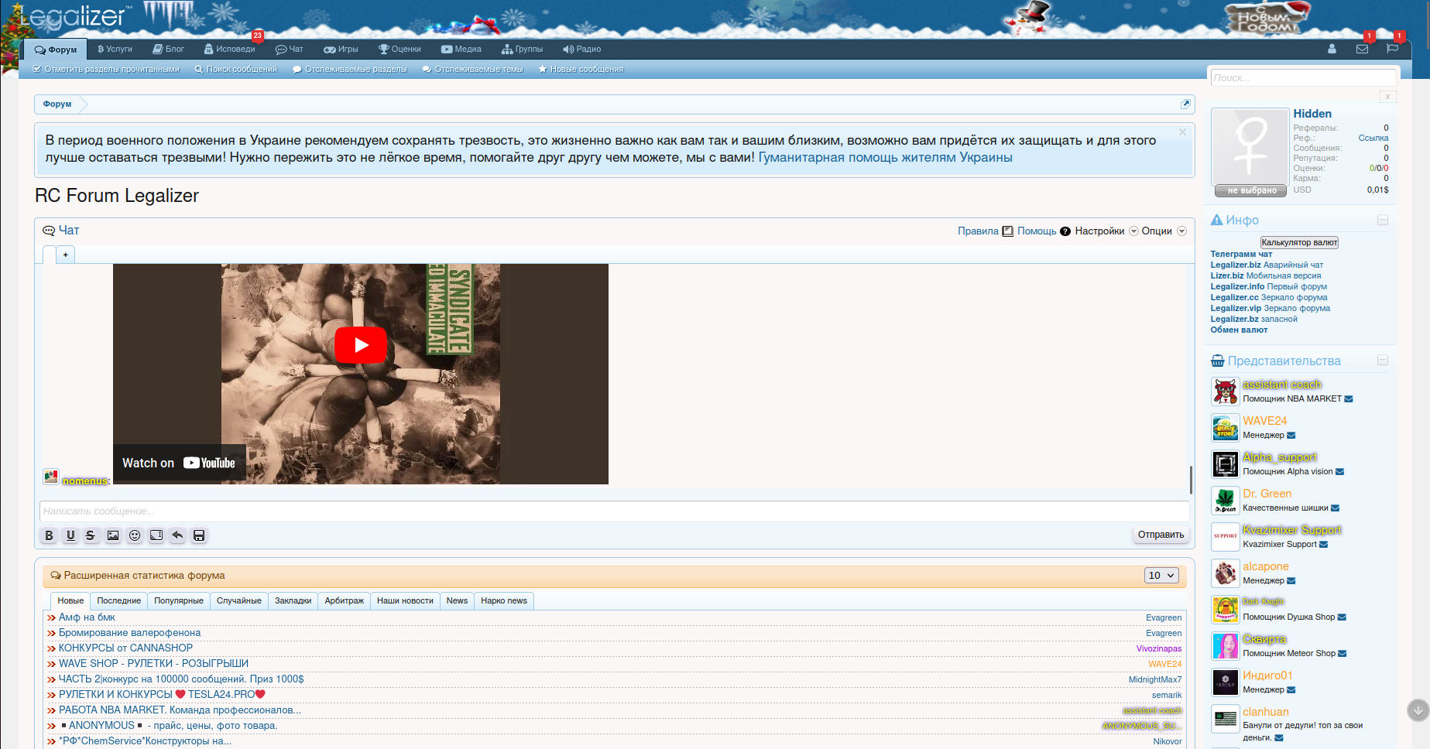The width and height of the screenshot is (1430, 749).
Task: Click the Ссылка referral link
Action: coord(1373,138)
